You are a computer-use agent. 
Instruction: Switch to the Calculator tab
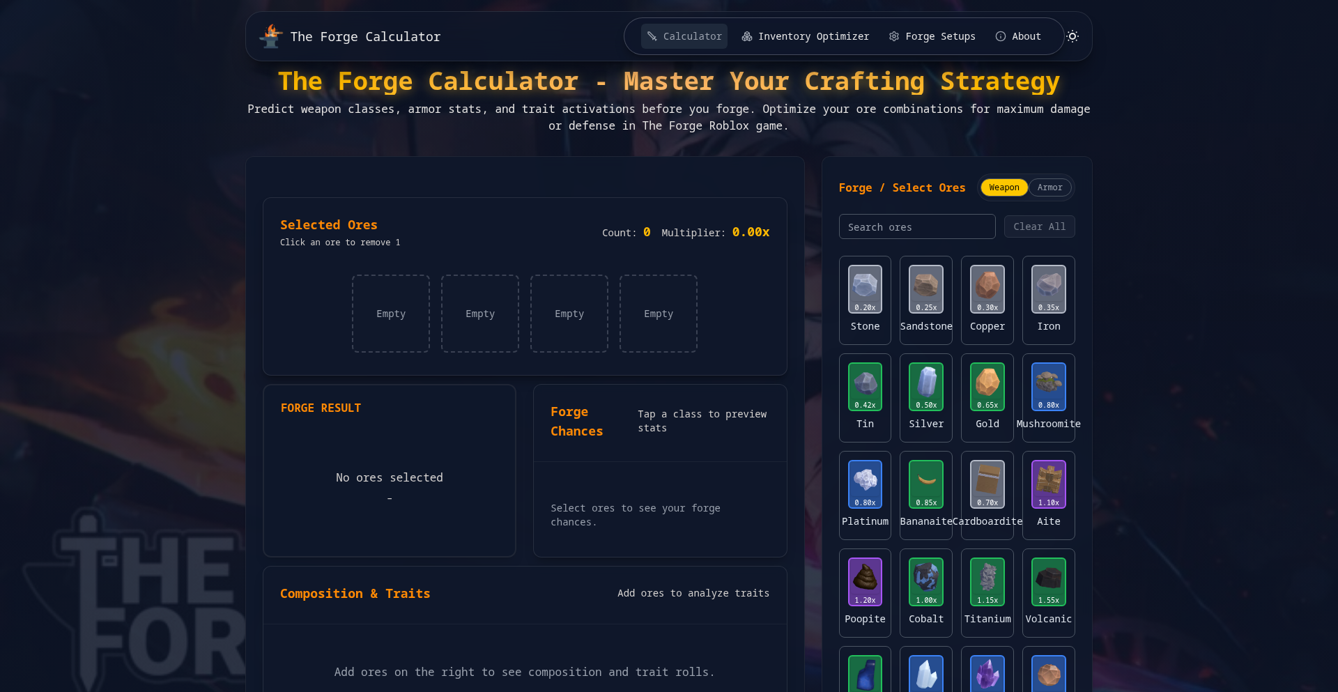(684, 36)
